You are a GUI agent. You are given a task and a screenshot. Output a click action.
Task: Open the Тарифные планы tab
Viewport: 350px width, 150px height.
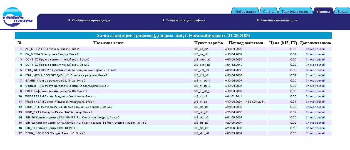pos(295,11)
